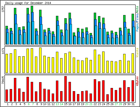
Task: Click the green day 27 label
Action: pyautogui.click(x=116, y=104)
